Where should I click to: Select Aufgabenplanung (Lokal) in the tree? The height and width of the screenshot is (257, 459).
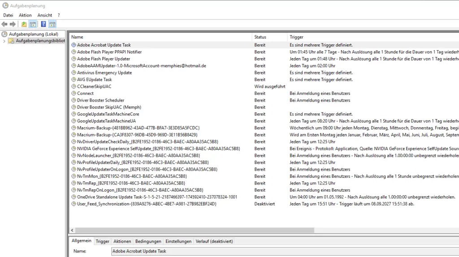pyautogui.click(x=33, y=34)
